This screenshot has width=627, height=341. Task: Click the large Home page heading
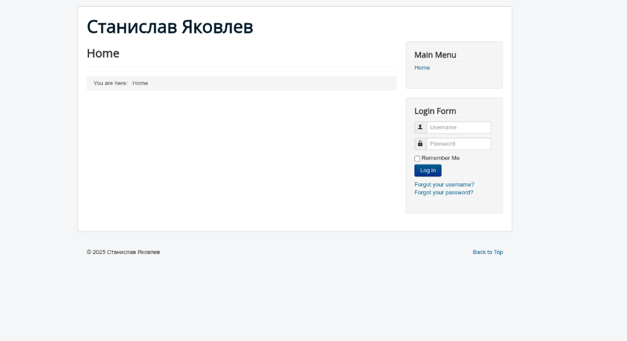pyautogui.click(x=103, y=54)
